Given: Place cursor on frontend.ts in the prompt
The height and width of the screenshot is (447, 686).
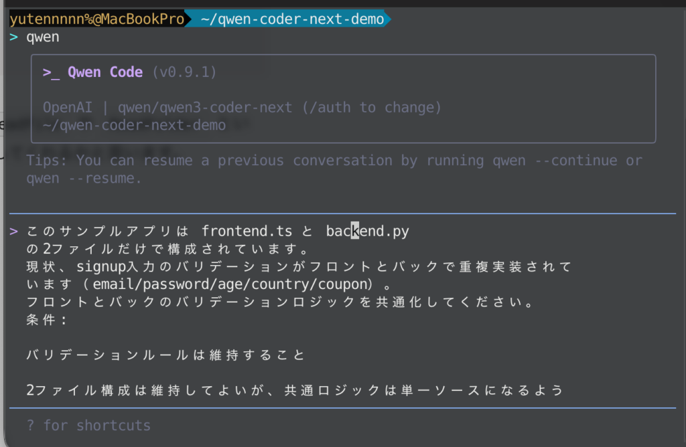Looking at the screenshot, I should (x=247, y=232).
